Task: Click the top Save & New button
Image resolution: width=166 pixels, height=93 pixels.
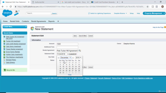Action: point(83,36)
